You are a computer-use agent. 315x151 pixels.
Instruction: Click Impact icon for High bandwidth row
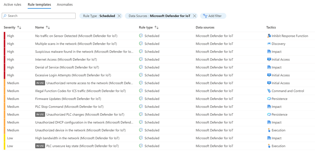[269, 138]
